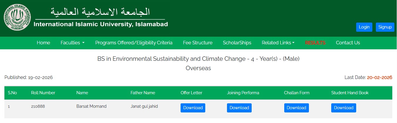397x123 pixels.
Task: Open the ScholarShips menu link
Action: pyautogui.click(x=237, y=43)
